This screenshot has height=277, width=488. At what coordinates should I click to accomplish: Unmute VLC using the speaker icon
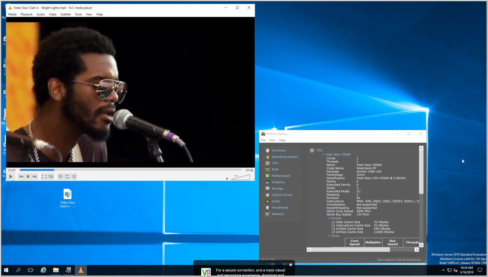pos(227,178)
